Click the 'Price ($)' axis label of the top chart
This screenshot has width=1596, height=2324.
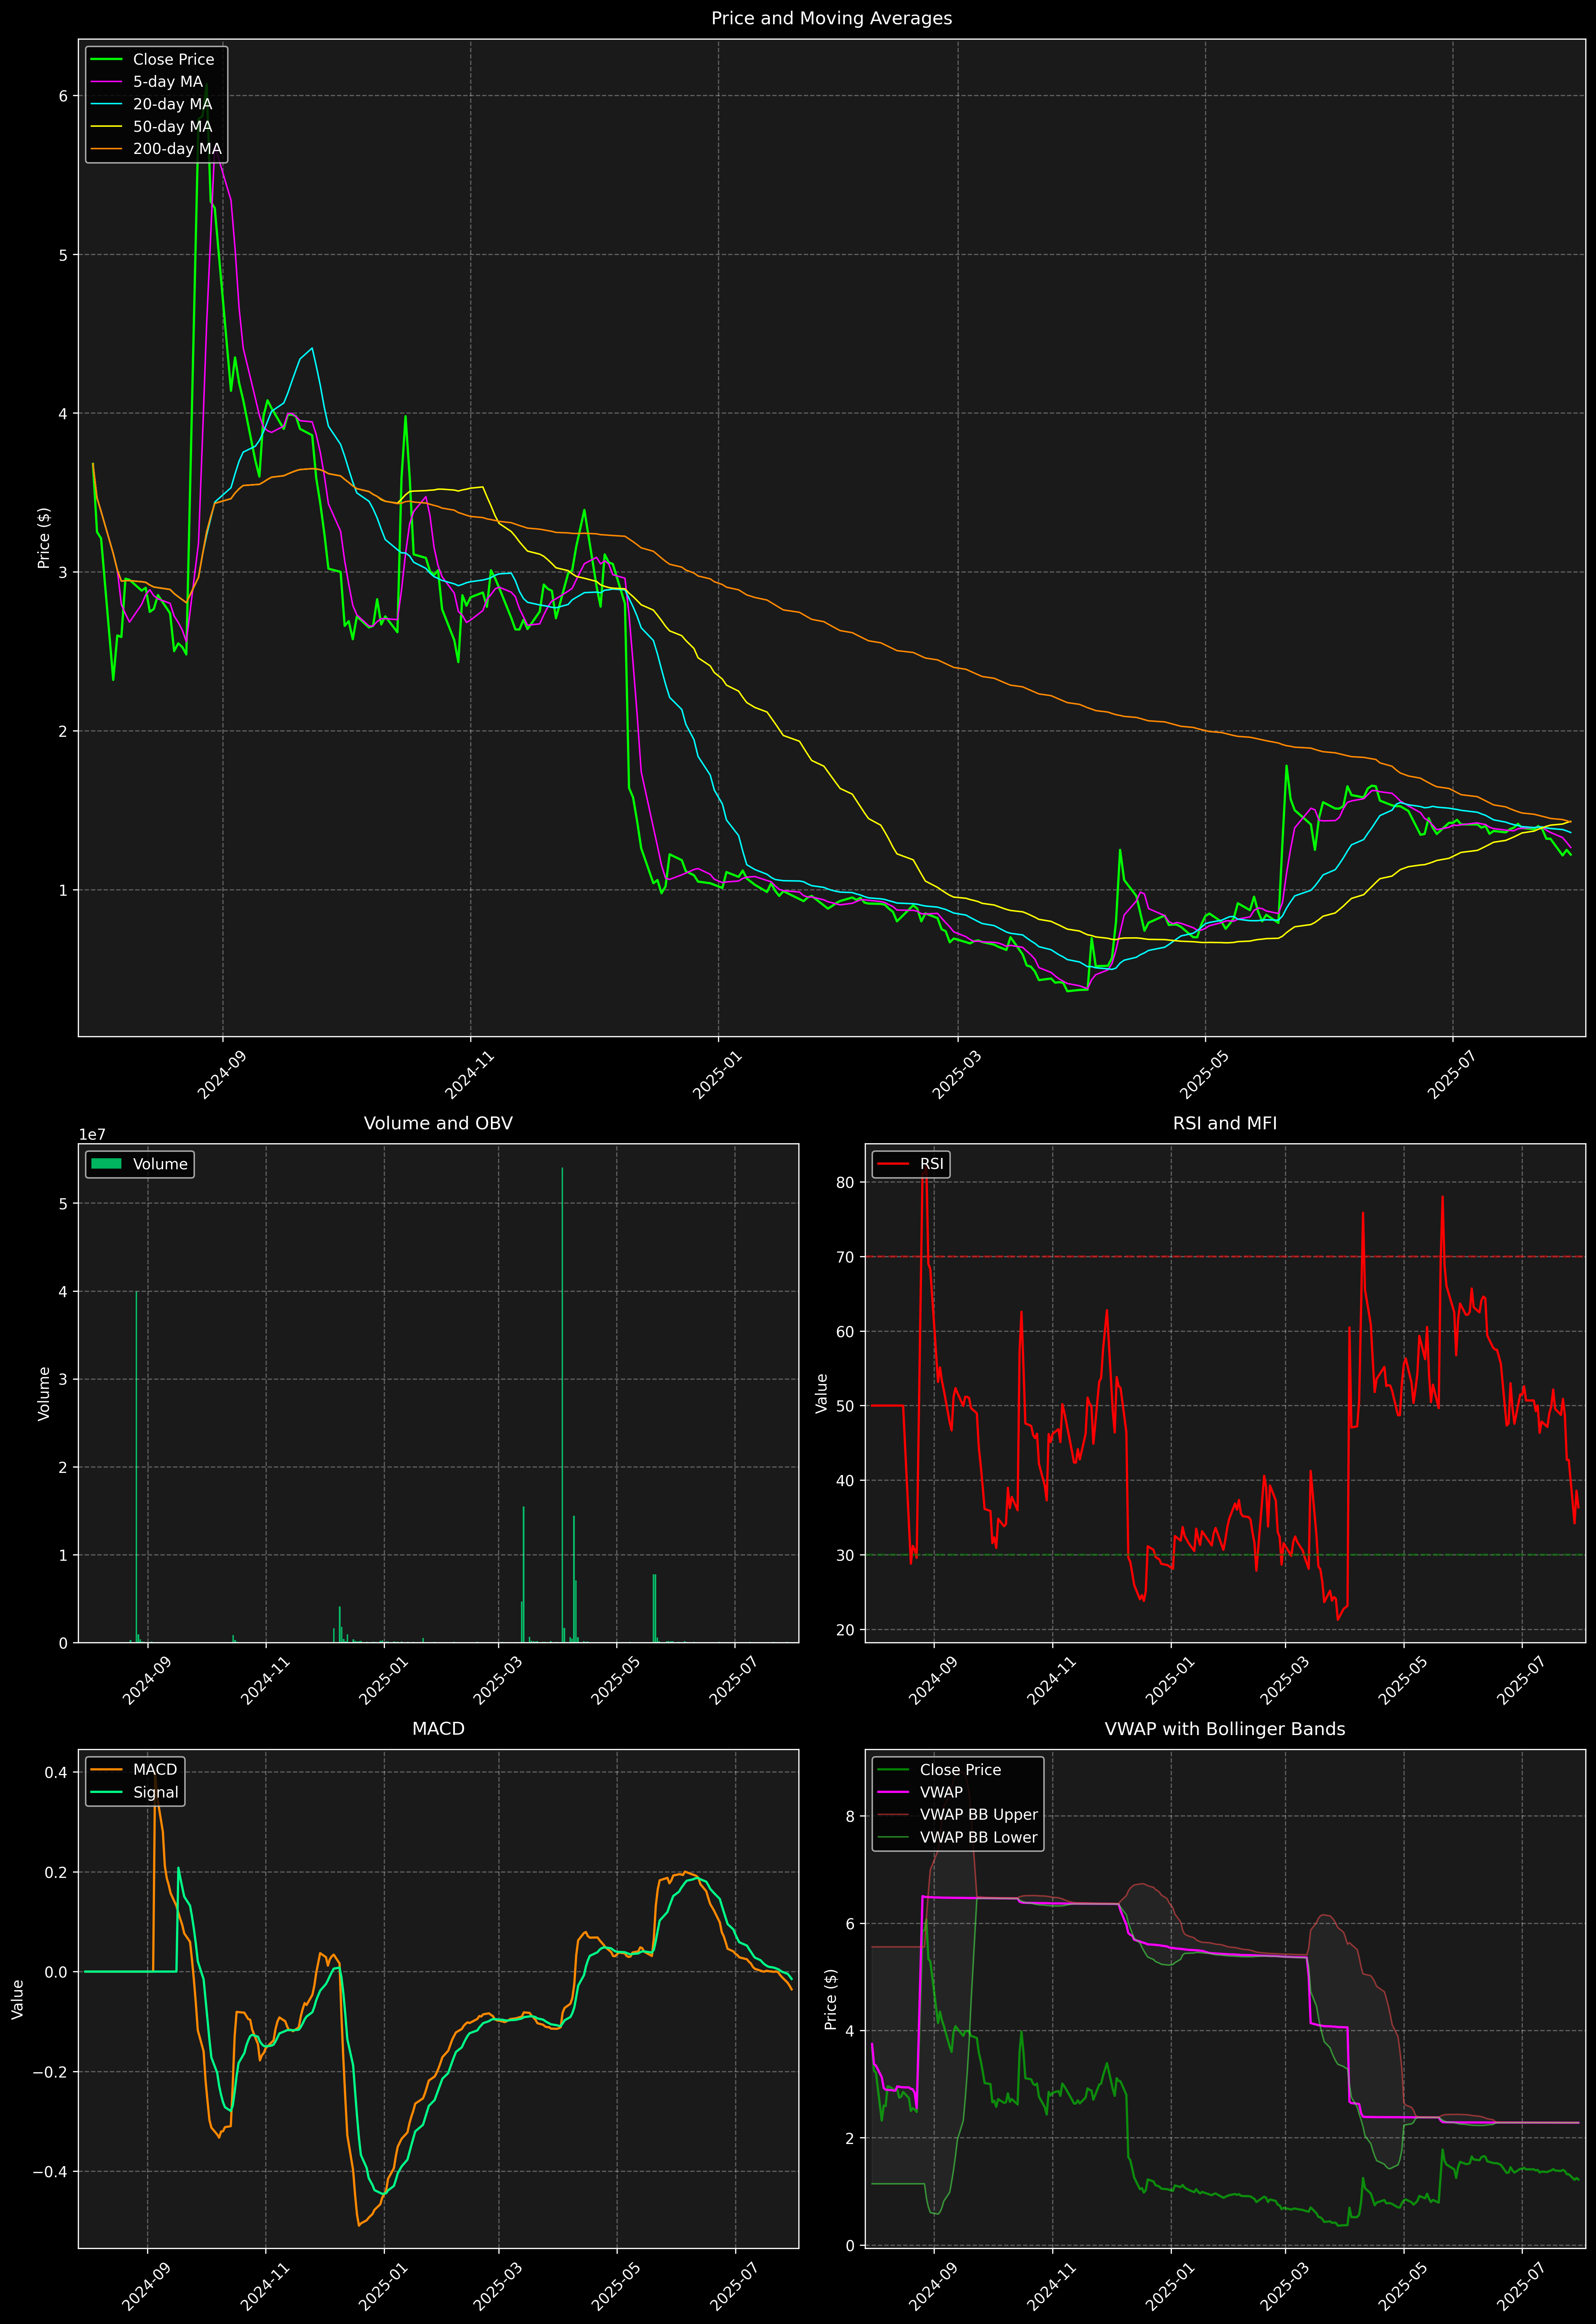43,538
